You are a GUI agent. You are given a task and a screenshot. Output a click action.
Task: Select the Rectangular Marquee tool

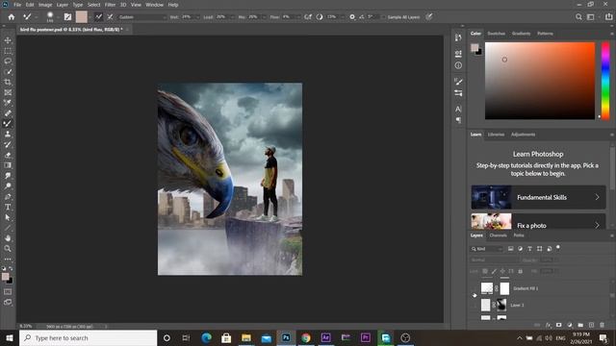[x=8, y=51]
